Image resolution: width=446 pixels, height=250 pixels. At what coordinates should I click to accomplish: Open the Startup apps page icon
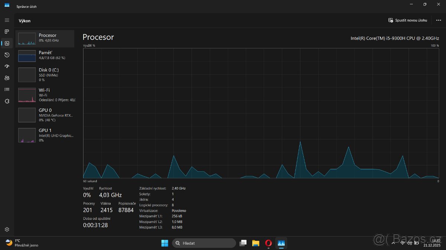point(7,66)
